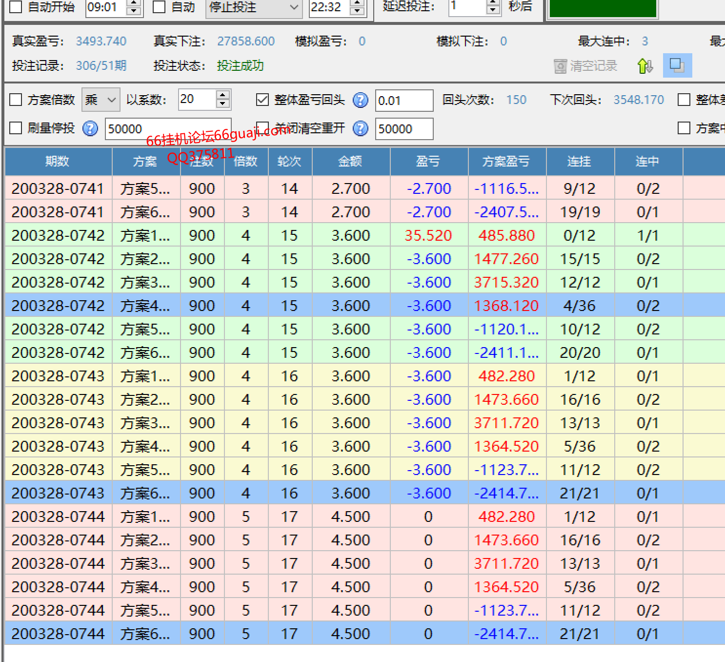
Task: Click the 真实下注 value 27858.600
Action: click(246, 41)
